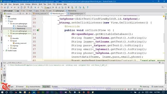Viewport: 167px width, 94px height.
Task: Expand the manifests folder node
Action: (x=6, y=19)
